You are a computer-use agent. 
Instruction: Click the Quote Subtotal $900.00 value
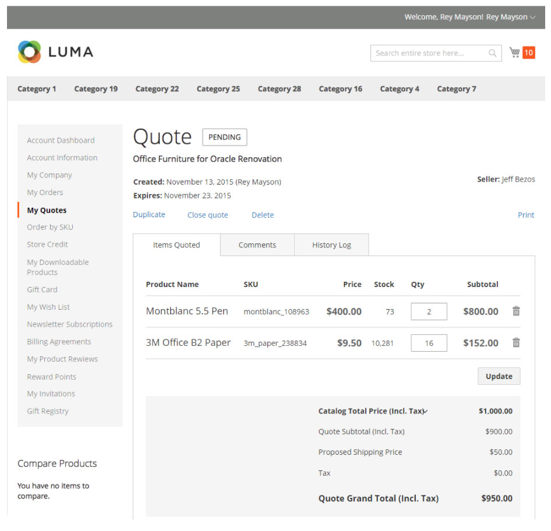(x=499, y=431)
